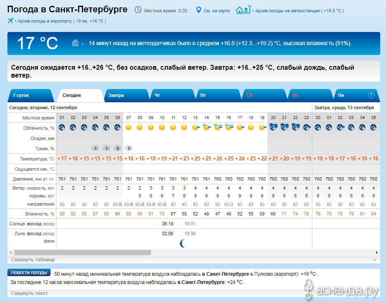Click the Сегодня, вторник, 12 сентября header

pos(43,108)
